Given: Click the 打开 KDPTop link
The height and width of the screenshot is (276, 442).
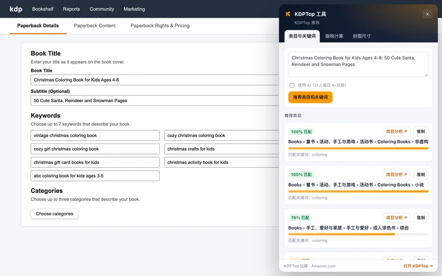Looking at the screenshot, I should [x=418, y=266].
